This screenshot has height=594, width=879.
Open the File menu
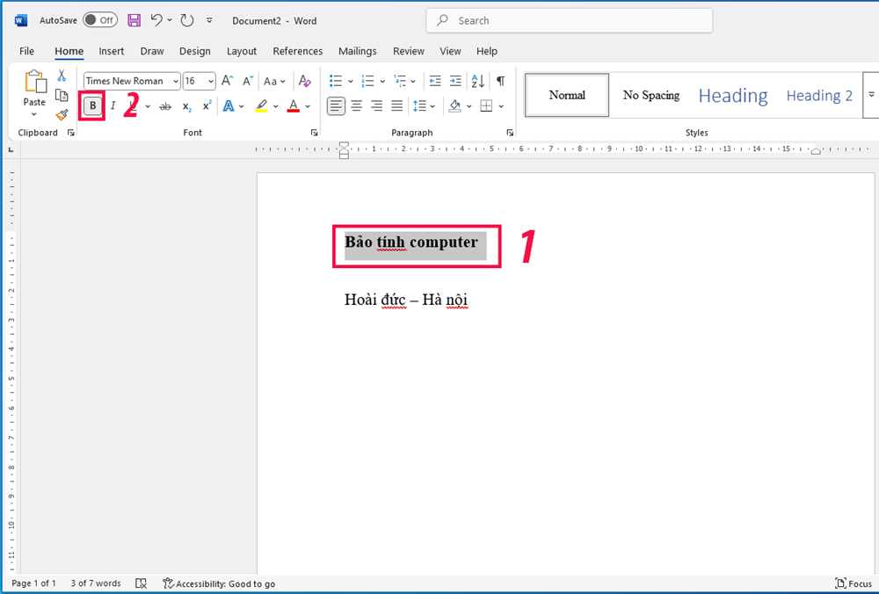point(26,51)
